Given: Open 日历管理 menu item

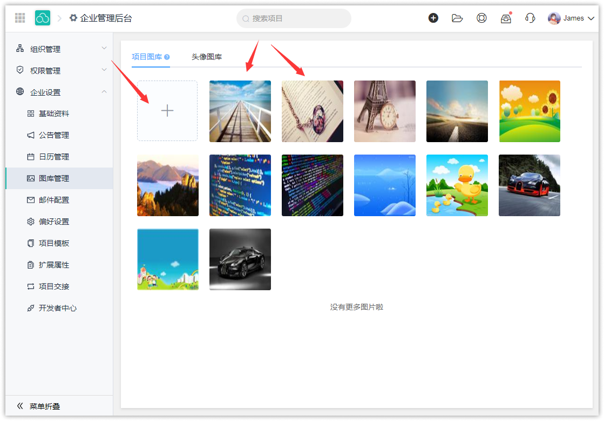Looking at the screenshot, I should [59, 157].
